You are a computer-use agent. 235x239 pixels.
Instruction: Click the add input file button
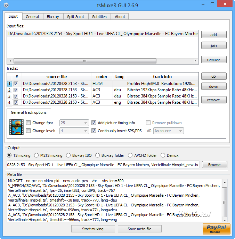(214, 35)
